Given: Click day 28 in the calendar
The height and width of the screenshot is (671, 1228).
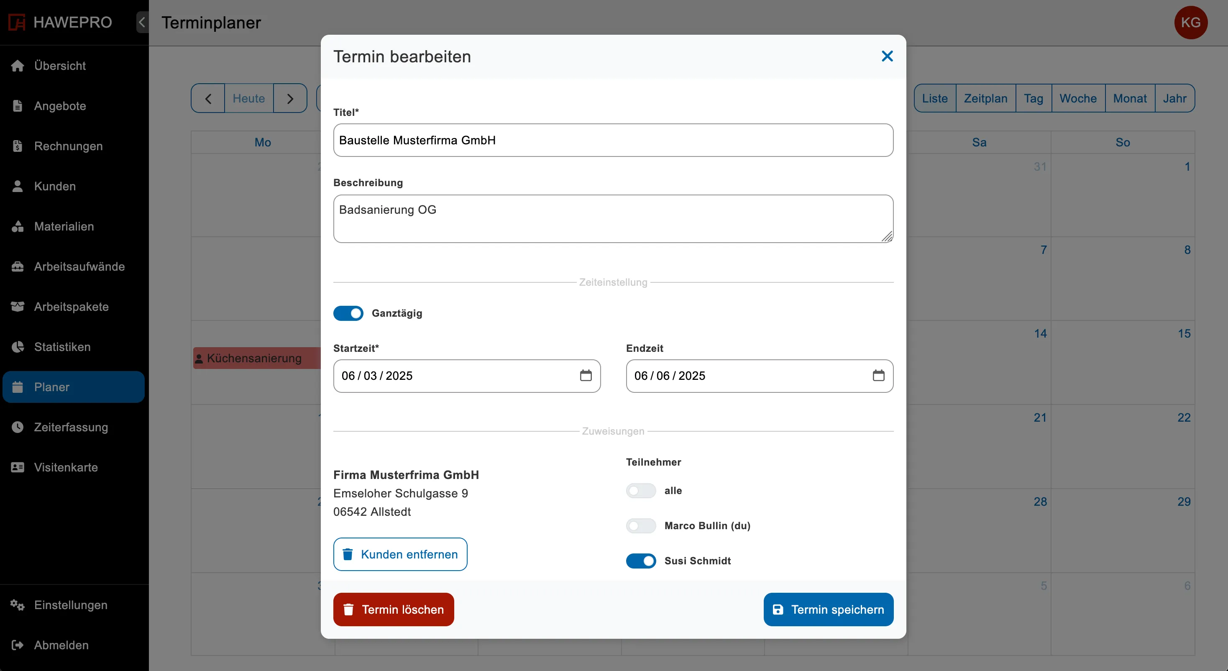Looking at the screenshot, I should coord(1040,501).
